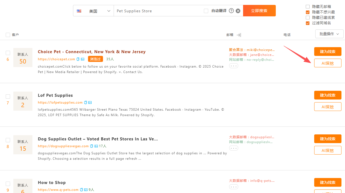The image size is (345, 193).
Task: Click the 9人 count for How to Shop
Action: 91,190
